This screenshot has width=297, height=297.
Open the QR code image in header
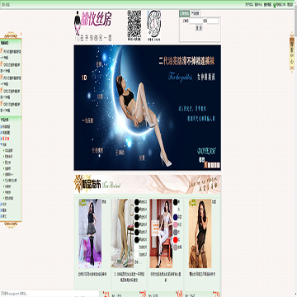pyautogui.click(x=134, y=26)
